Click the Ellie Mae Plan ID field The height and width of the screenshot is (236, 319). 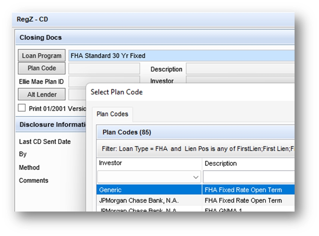pos(104,81)
